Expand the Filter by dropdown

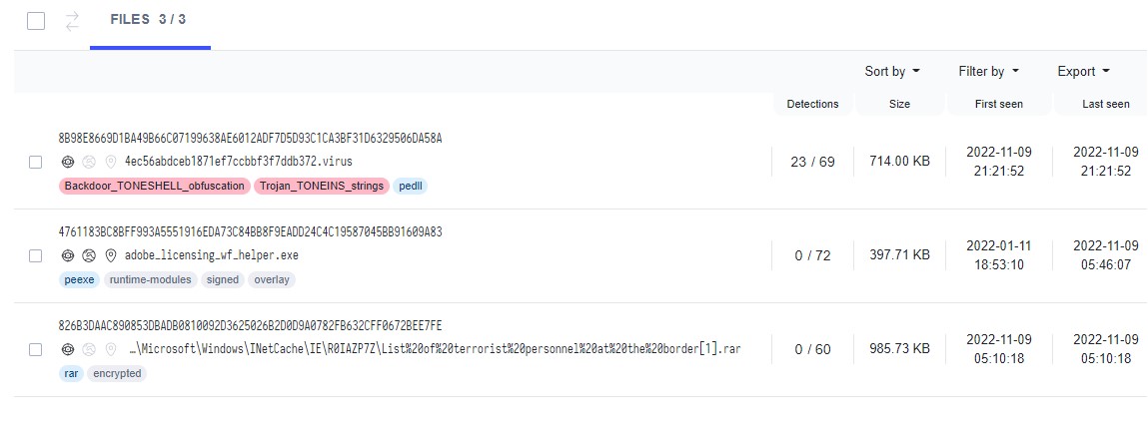[x=988, y=71]
